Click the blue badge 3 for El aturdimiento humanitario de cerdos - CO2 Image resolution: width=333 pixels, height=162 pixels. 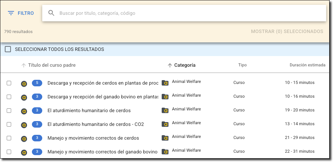37,124
